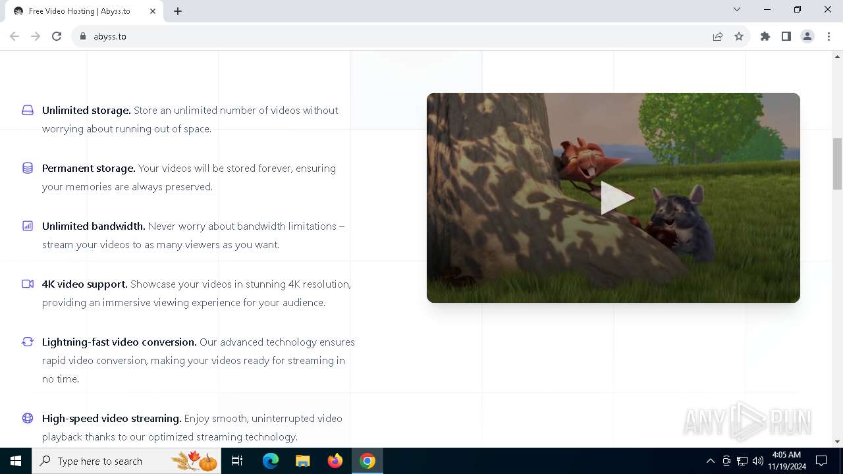The width and height of the screenshot is (843, 474).
Task: Open the Chrome three-dot menu
Action: click(829, 36)
